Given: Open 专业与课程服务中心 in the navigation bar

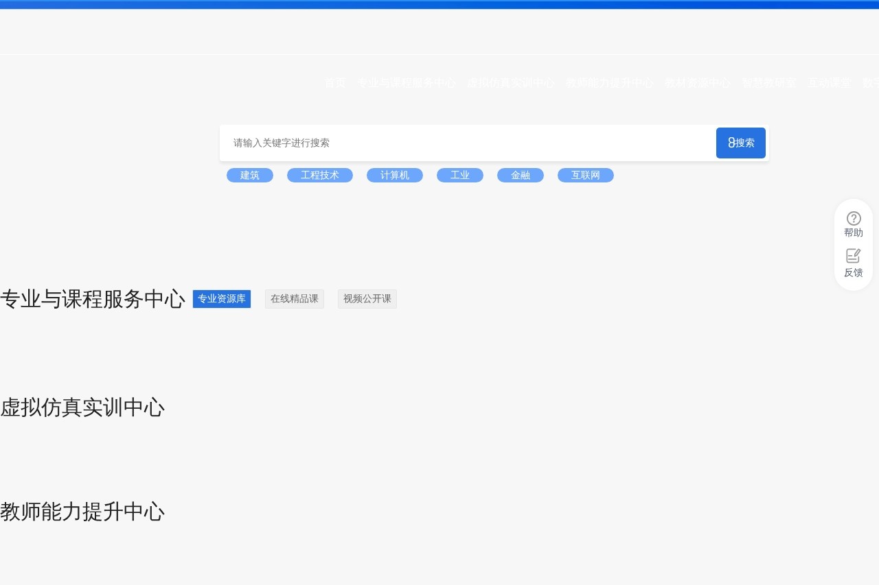Looking at the screenshot, I should [407, 83].
